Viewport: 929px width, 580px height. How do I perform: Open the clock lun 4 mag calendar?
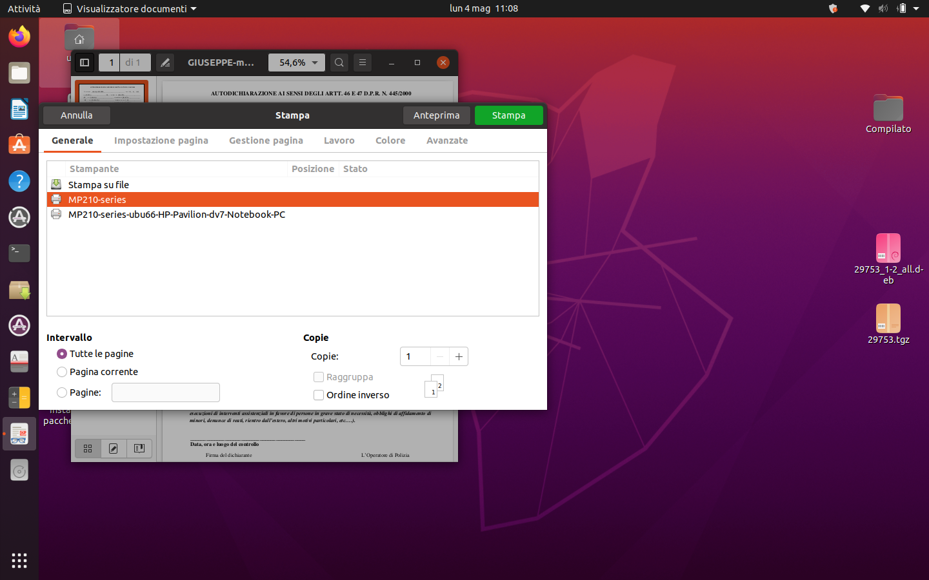[484, 8]
